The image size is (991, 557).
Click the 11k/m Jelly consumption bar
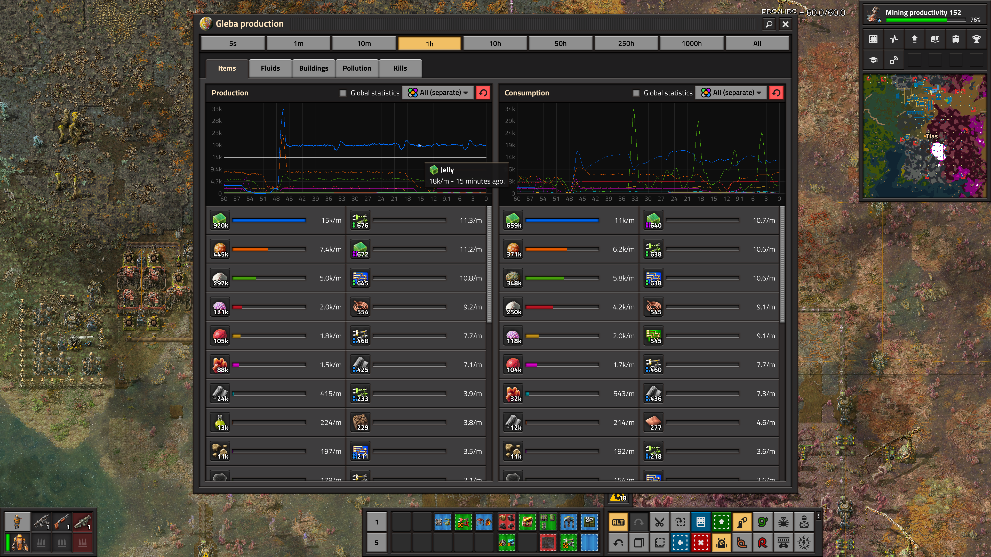[x=562, y=221]
